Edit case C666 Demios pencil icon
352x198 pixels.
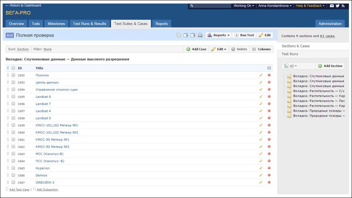click(261, 175)
